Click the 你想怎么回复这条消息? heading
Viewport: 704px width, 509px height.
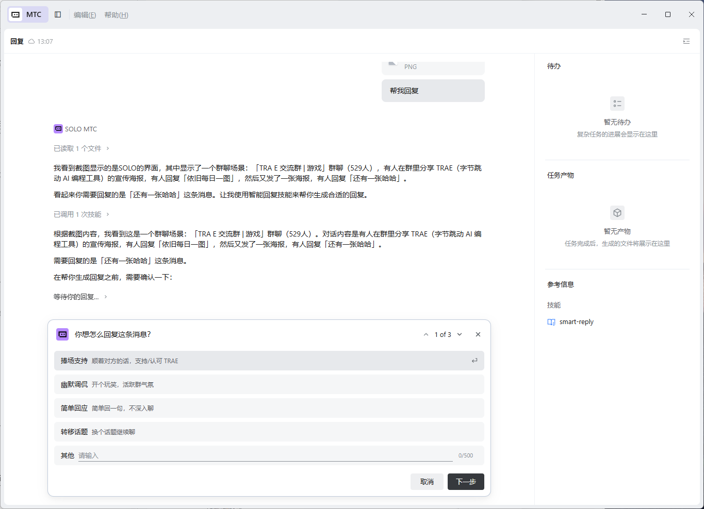[x=113, y=334]
